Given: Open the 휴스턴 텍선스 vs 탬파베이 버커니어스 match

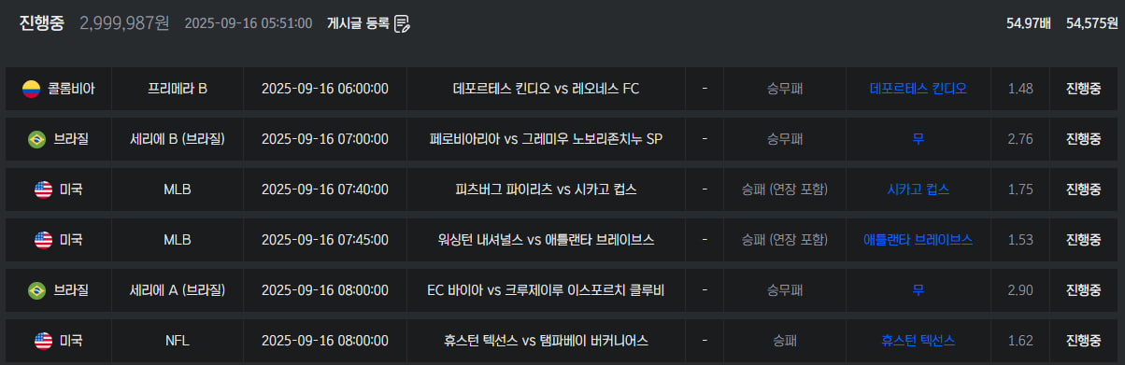Looking at the screenshot, I should [546, 341].
